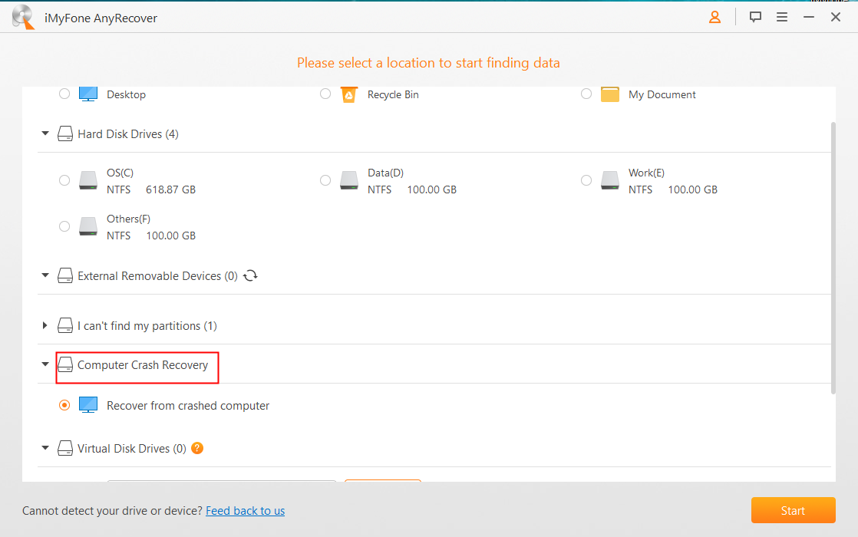Click the Work(E) drive name
The width and height of the screenshot is (858, 537).
(647, 173)
